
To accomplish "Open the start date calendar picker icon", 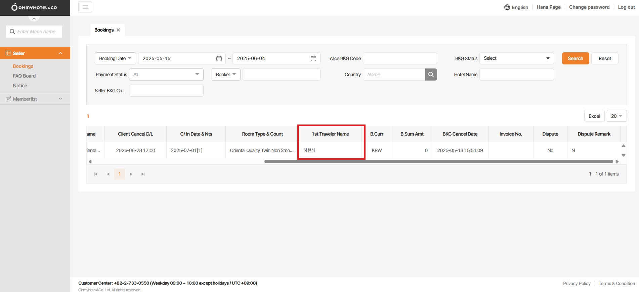I will click(x=219, y=58).
